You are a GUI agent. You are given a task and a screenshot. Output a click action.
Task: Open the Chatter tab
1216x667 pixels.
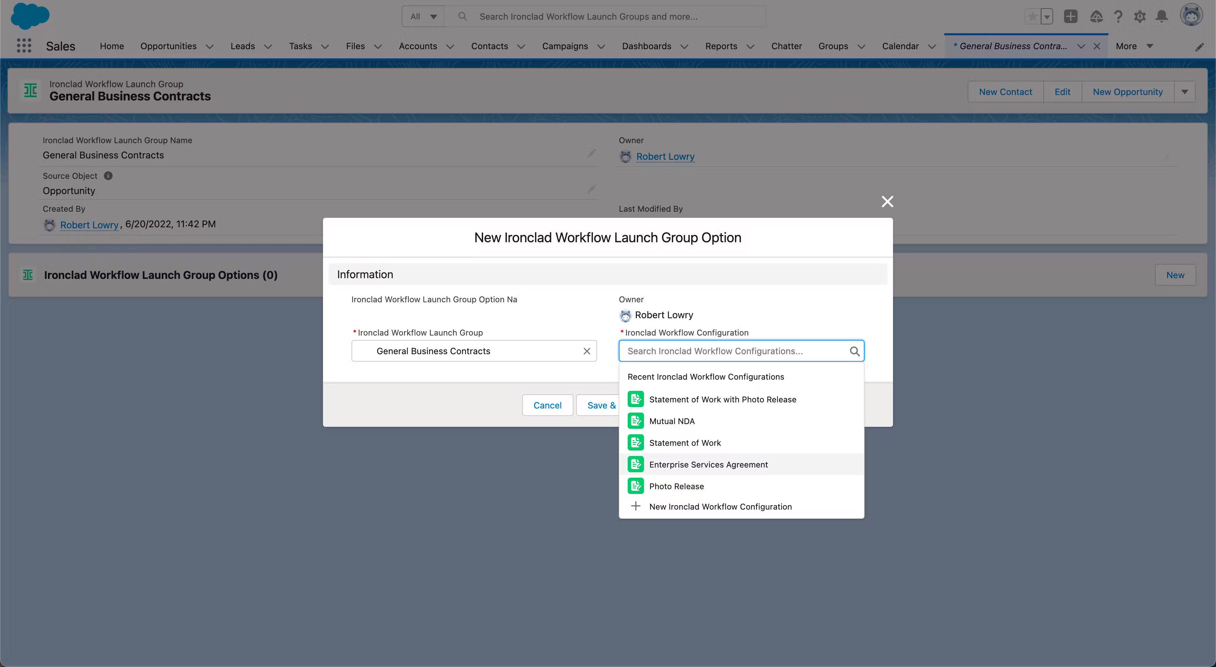[x=786, y=46]
